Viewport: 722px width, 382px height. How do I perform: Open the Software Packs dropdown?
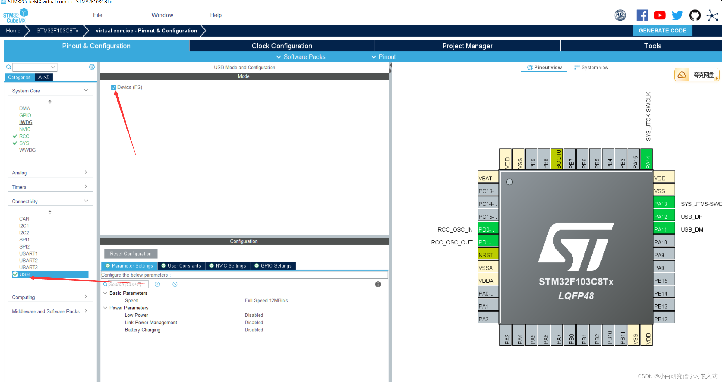pos(301,57)
